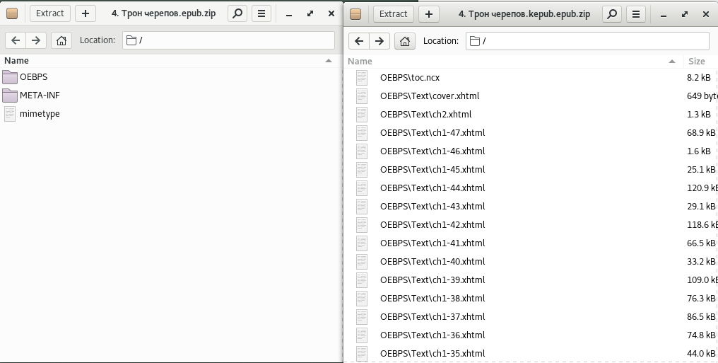Click OEBPS folder icon
The image size is (718, 363).
click(x=10, y=77)
